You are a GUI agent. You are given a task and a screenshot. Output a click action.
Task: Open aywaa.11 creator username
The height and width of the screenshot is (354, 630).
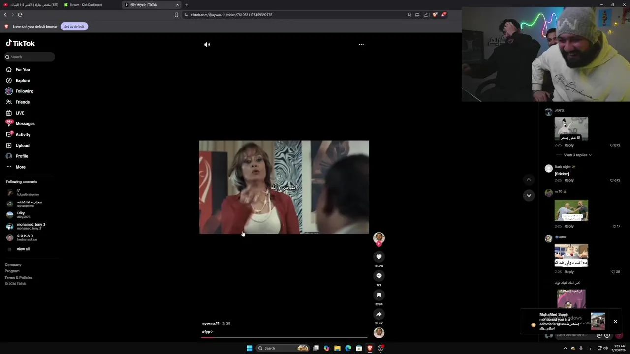click(210, 324)
